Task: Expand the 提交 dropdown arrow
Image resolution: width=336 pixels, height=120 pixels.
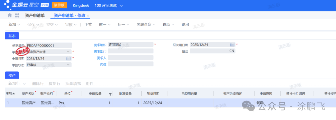Action: coord(56,25)
